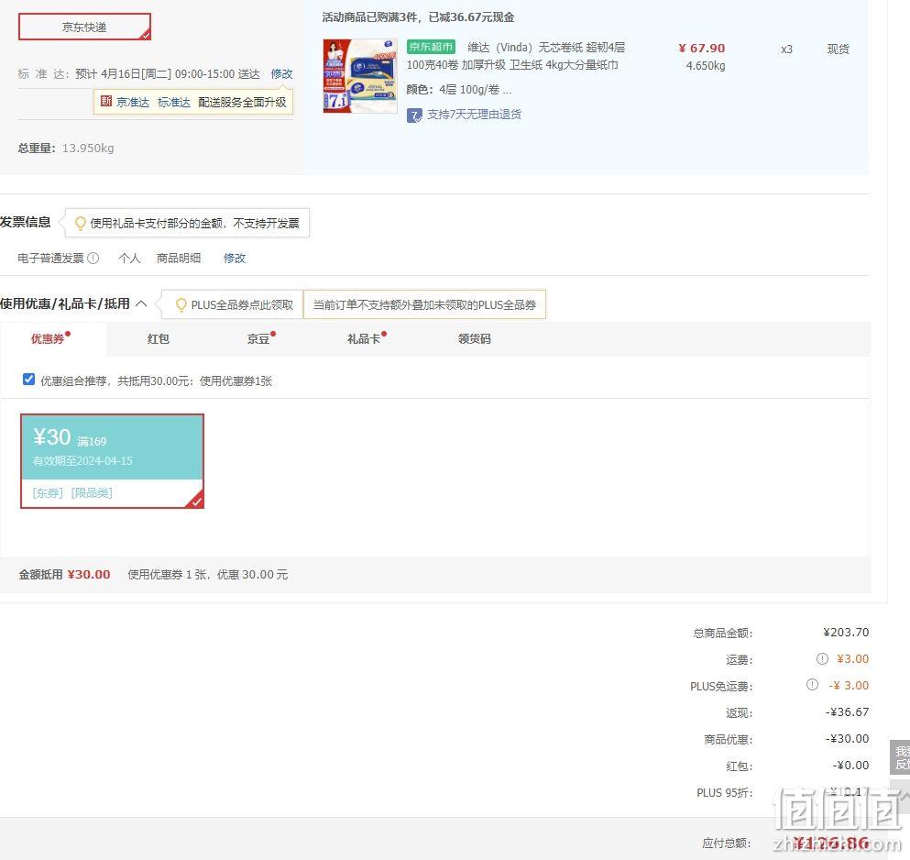Click the info icon beside PLUS免运费 amount
The width and height of the screenshot is (910, 860).
pyautogui.click(x=813, y=685)
